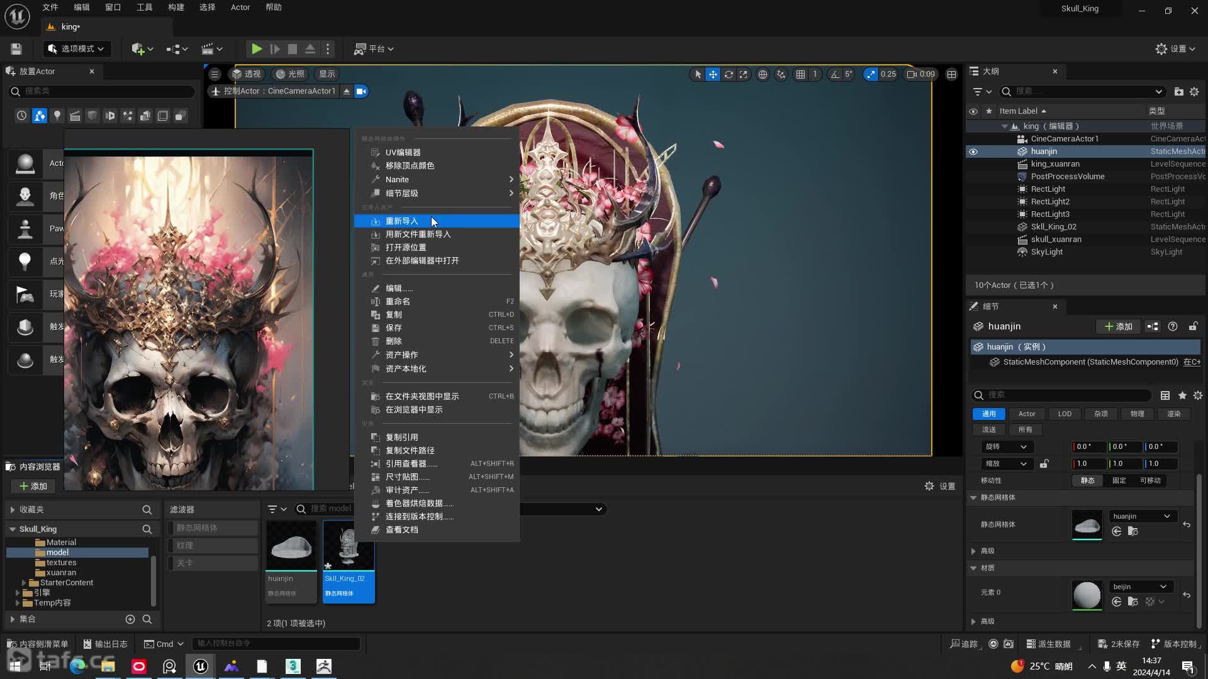Choose Delete in context menu

pos(437,341)
